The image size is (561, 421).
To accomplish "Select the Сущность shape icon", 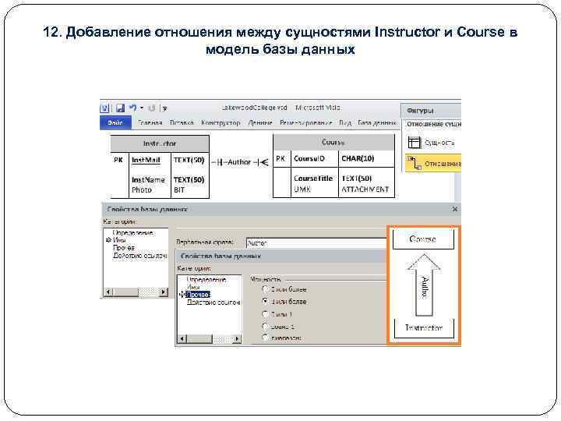I will (x=415, y=143).
